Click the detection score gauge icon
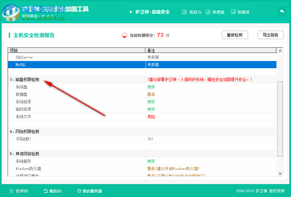 (x=124, y=35)
